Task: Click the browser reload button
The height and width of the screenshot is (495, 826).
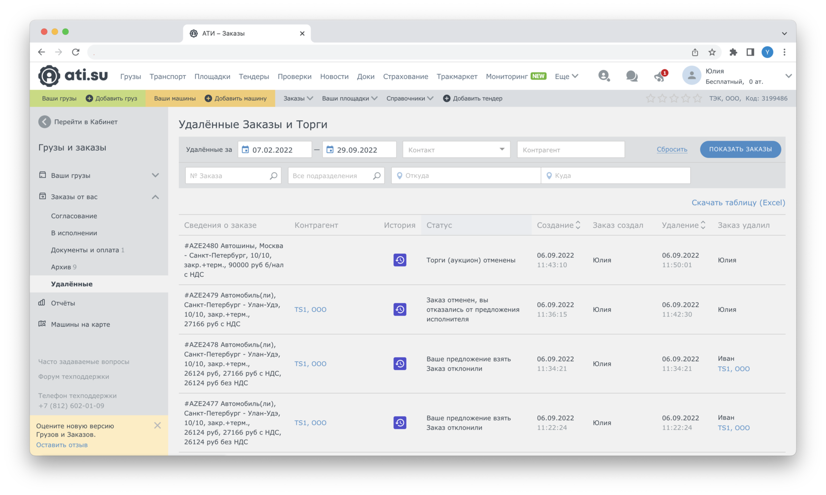Action: point(76,52)
